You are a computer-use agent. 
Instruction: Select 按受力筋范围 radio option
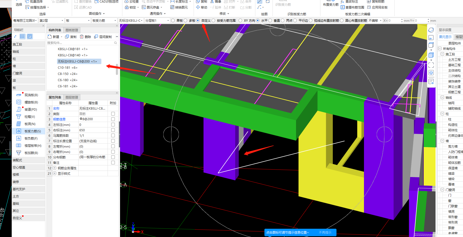[x=213, y=20]
